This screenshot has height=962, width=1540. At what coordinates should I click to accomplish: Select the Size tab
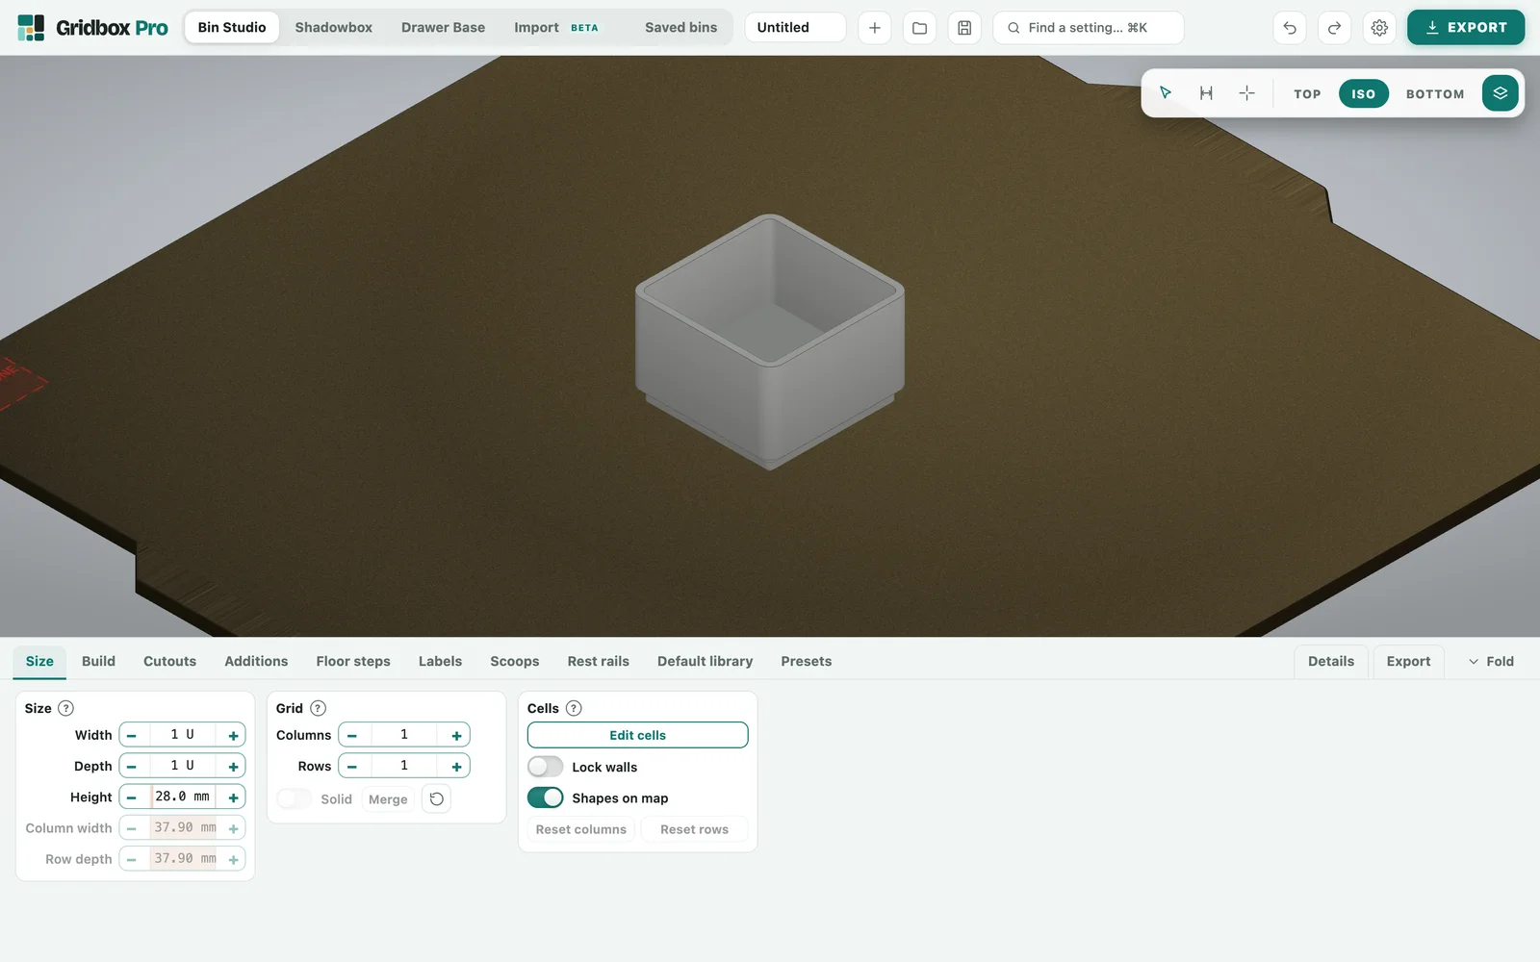click(x=39, y=661)
